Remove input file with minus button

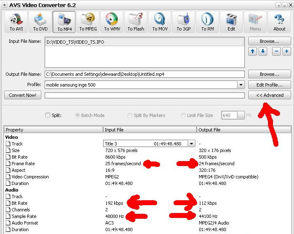[276, 51]
